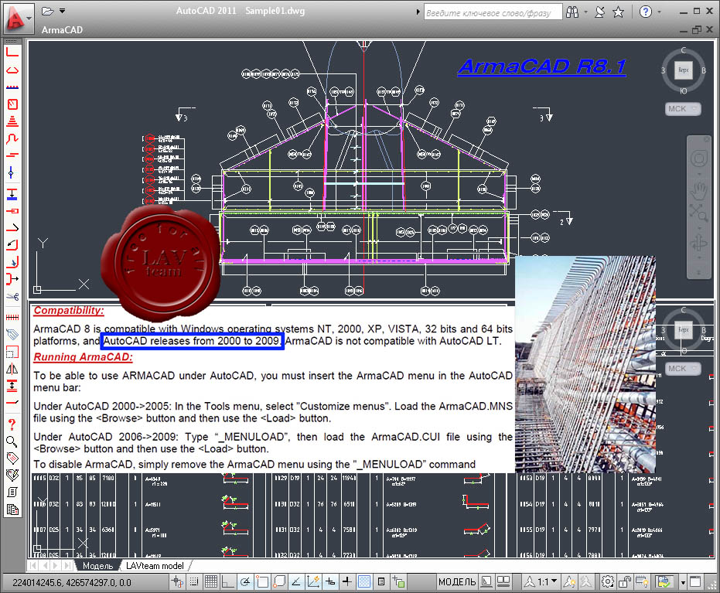Select the fork bar with arrow tool
The height and width of the screenshot is (593, 720).
pyautogui.click(x=12, y=278)
